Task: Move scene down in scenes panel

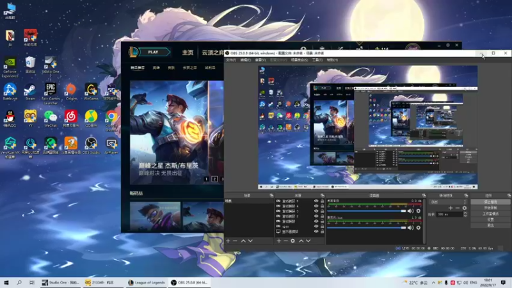Action: click(250, 241)
